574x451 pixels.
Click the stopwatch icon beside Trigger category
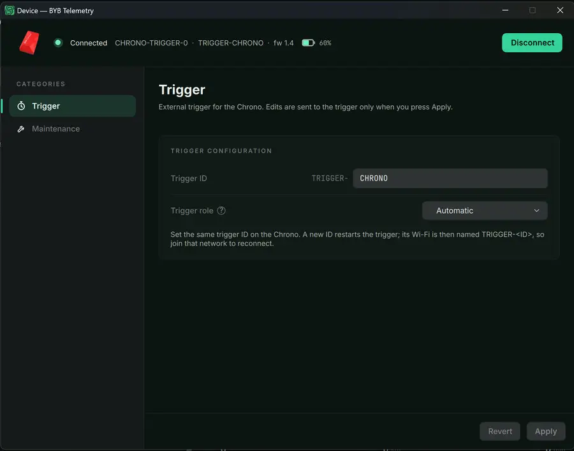[x=21, y=106]
